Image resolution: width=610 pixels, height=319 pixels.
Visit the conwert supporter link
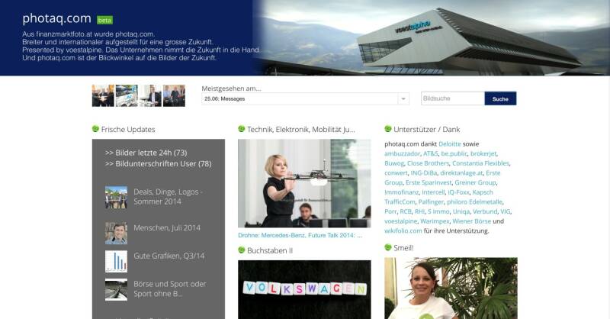click(x=396, y=173)
